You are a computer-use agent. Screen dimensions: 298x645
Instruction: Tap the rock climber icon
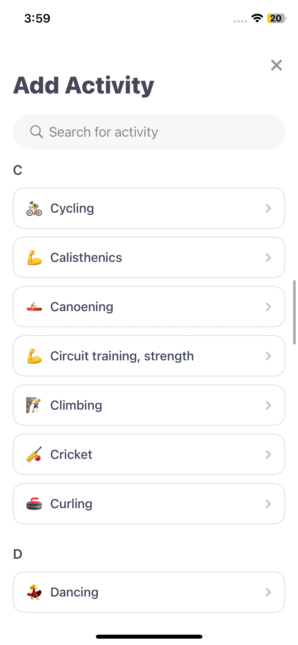(34, 405)
